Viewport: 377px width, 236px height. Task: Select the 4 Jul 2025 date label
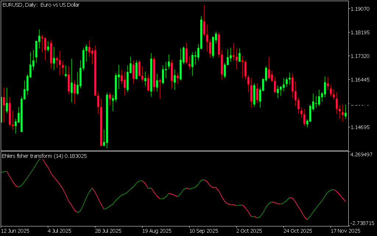tap(60, 231)
